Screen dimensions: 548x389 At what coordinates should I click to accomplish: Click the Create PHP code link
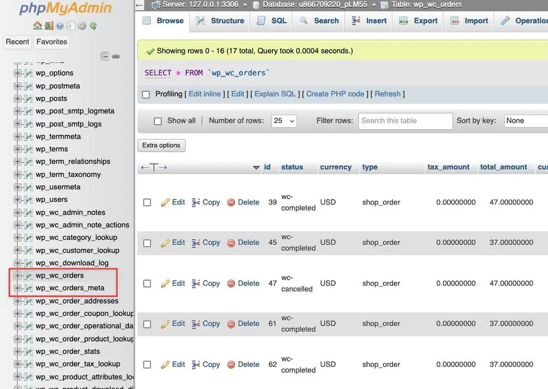(x=335, y=94)
